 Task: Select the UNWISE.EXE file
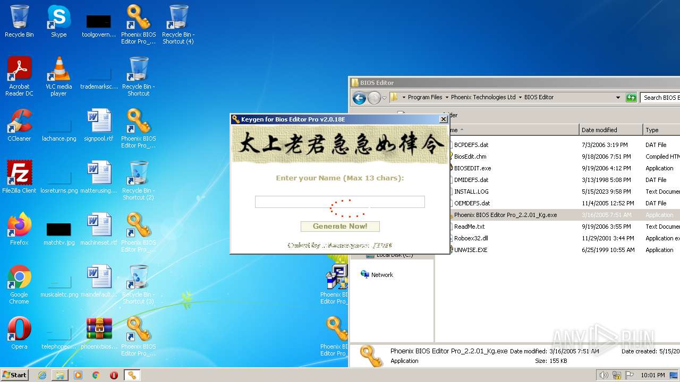click(x=470, y=250)
